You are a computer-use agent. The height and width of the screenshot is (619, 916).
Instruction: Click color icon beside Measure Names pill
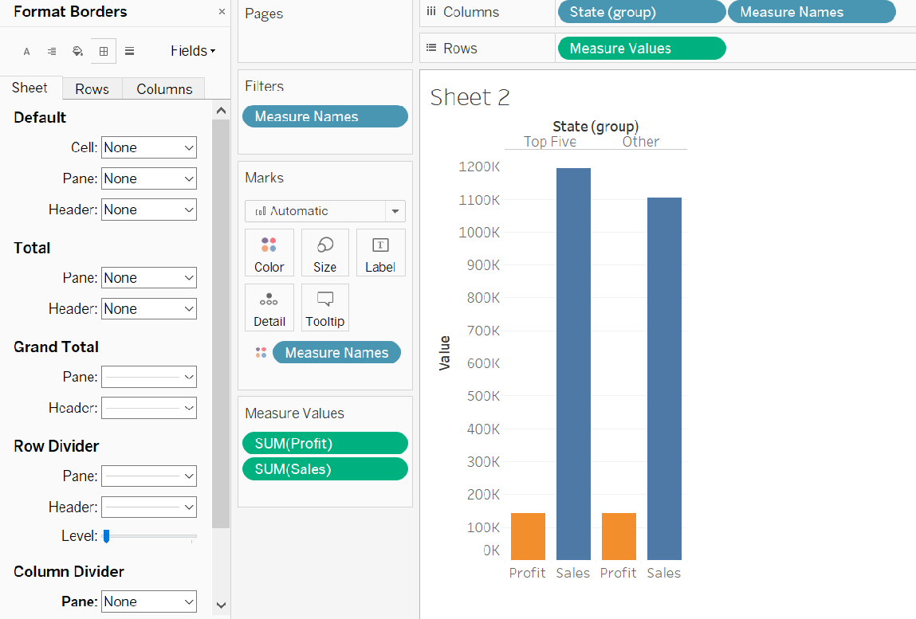(x=261, y=353)
